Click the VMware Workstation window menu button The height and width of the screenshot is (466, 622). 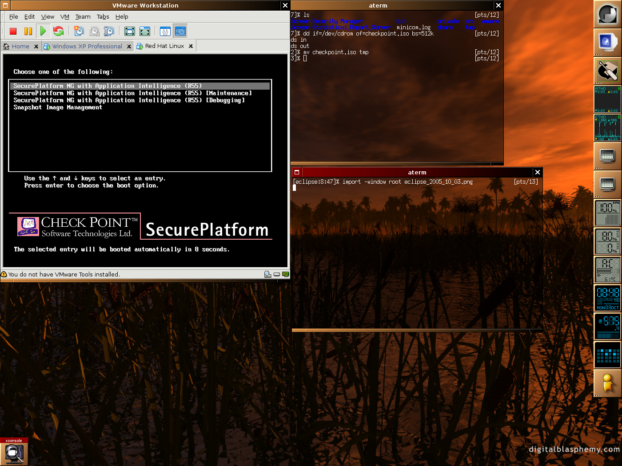coord(5,5)
